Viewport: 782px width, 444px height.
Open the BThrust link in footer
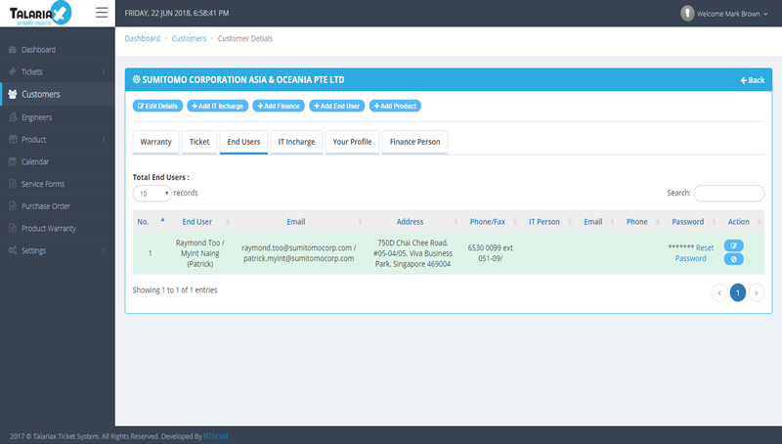pos(216,436)
